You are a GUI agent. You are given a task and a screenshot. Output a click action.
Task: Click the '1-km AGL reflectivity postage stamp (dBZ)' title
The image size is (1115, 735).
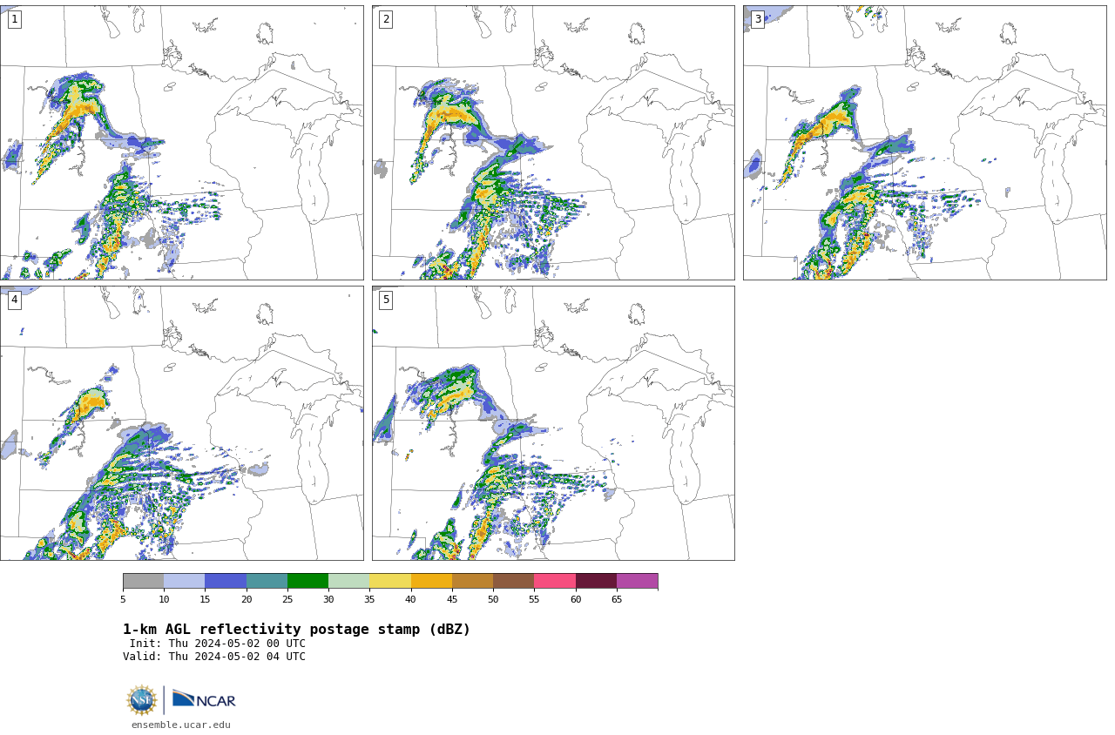296,630
